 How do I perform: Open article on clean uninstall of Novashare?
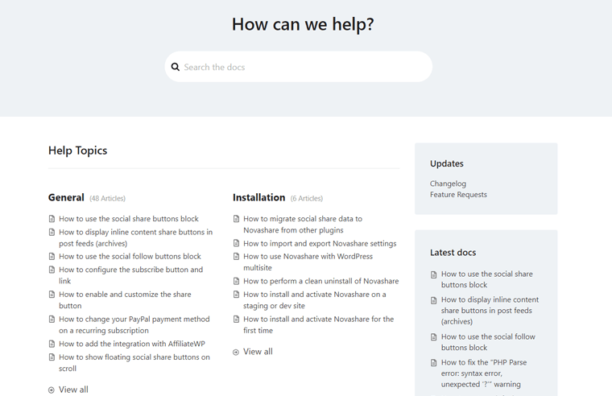point(321,281)
